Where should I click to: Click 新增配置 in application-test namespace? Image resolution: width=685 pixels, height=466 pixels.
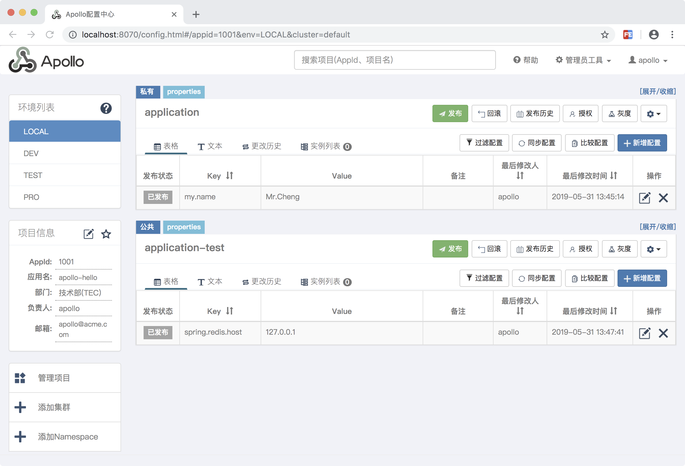pyautogui.click(x=642, y=279)
